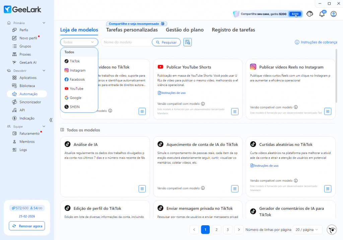Show info for Versão compatível on Reels card
The image size is (343, 240).
(x=296, y=107)
